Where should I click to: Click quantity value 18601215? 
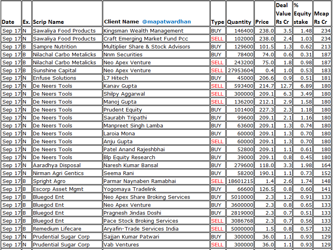(x=241, y=181)
